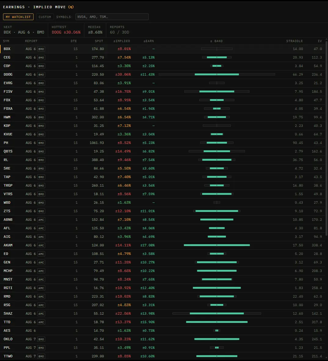Viewport: 328px width, 361px height.
Task: Sort by the IV column header
Action: (x=320, y=41)
